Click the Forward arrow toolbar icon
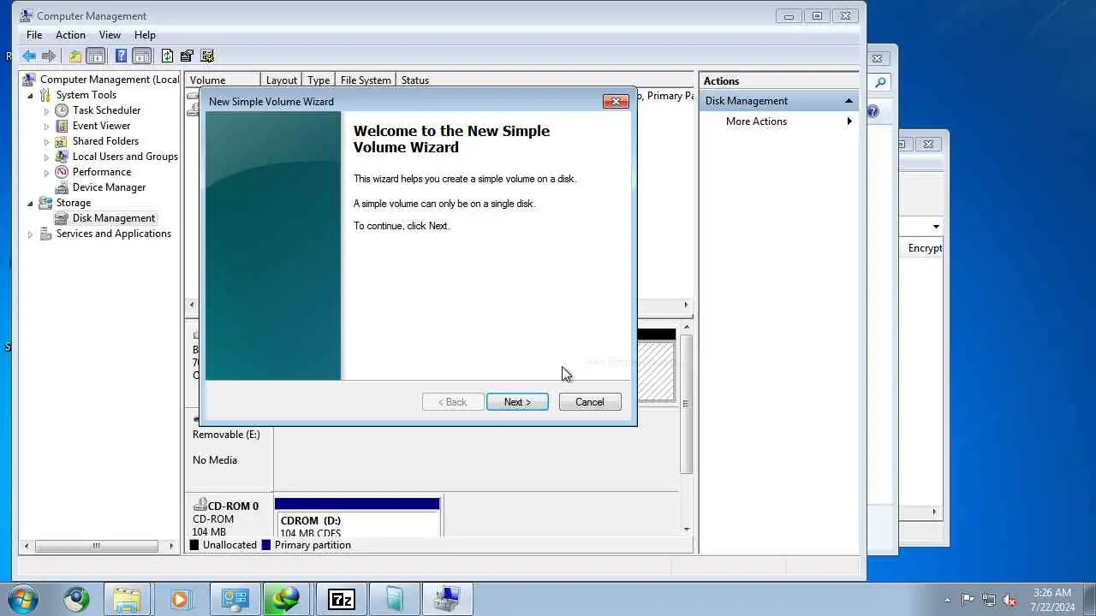The image size is (1096, 616). coord(49,56)
